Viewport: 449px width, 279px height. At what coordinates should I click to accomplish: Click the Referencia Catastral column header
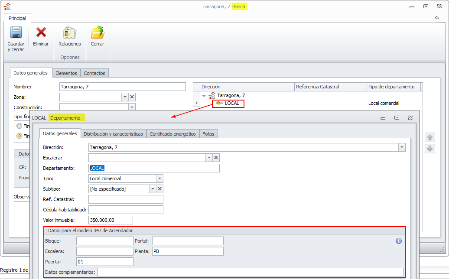[x=330, y=87]
